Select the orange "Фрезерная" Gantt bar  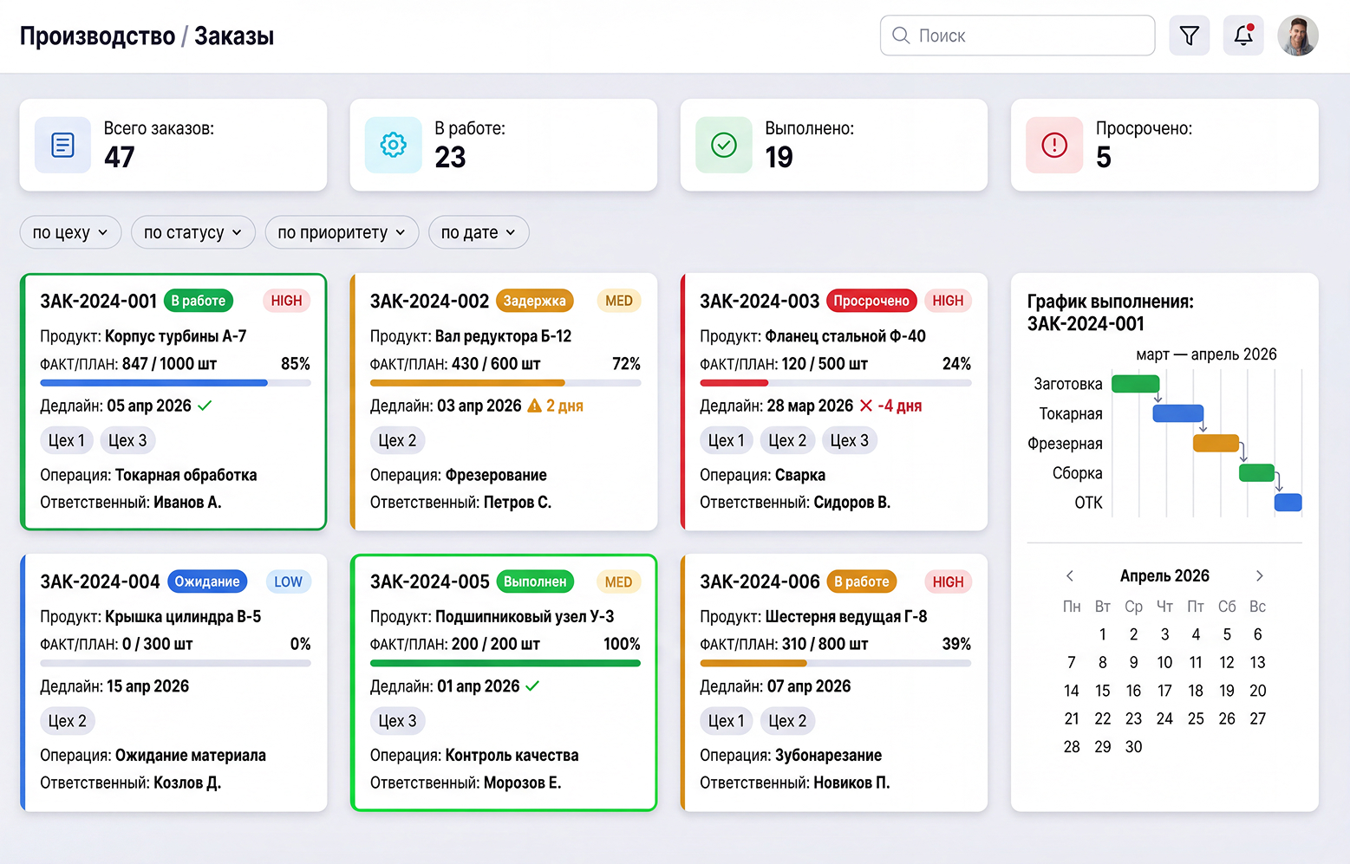[x=1216, y=443]
